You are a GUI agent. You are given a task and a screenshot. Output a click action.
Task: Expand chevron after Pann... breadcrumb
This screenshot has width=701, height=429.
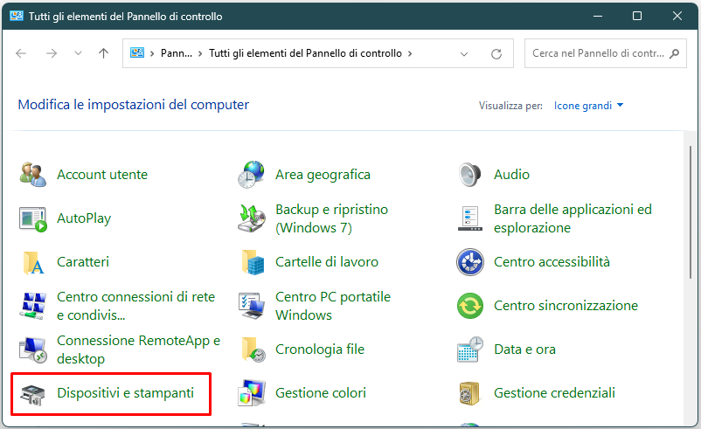coord(200,53)
